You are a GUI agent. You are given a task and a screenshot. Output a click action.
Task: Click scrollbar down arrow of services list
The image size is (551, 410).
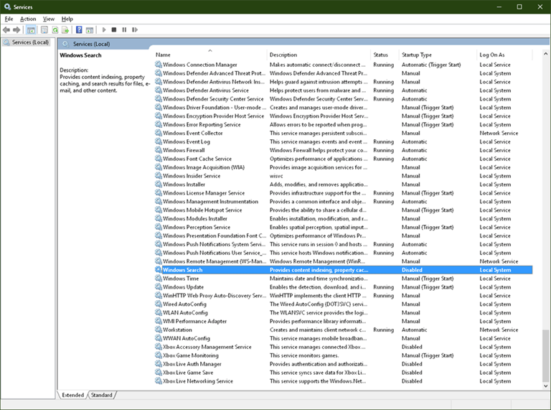click(545, 386)
